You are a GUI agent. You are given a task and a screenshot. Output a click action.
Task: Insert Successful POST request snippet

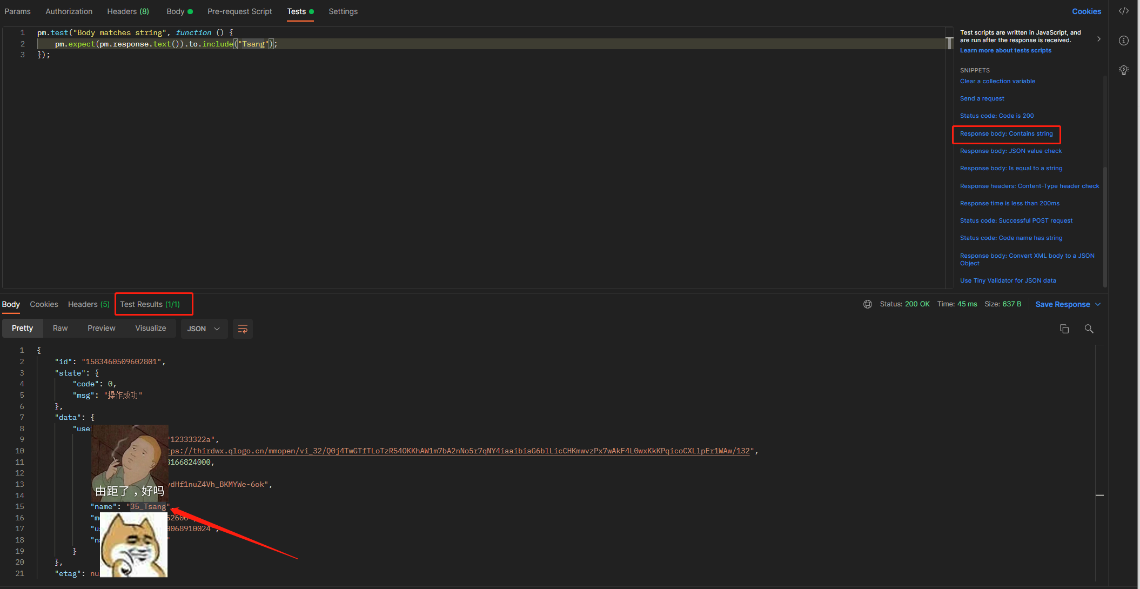click(1016, 220)
